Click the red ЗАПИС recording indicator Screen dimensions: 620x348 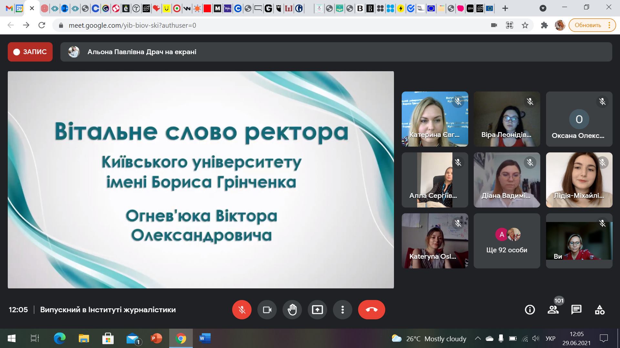pos(30,52)
